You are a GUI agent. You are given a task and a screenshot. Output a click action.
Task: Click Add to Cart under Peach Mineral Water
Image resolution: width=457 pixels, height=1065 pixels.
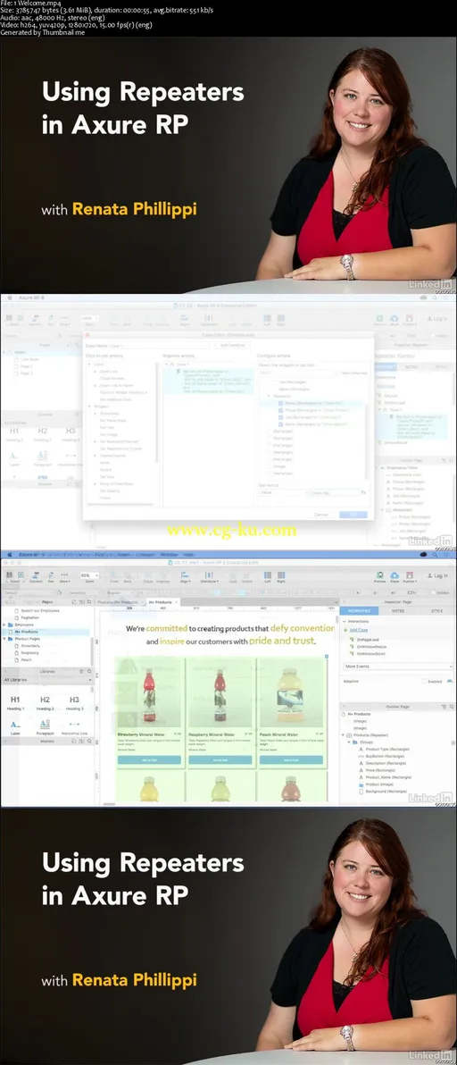click(291, 760)
